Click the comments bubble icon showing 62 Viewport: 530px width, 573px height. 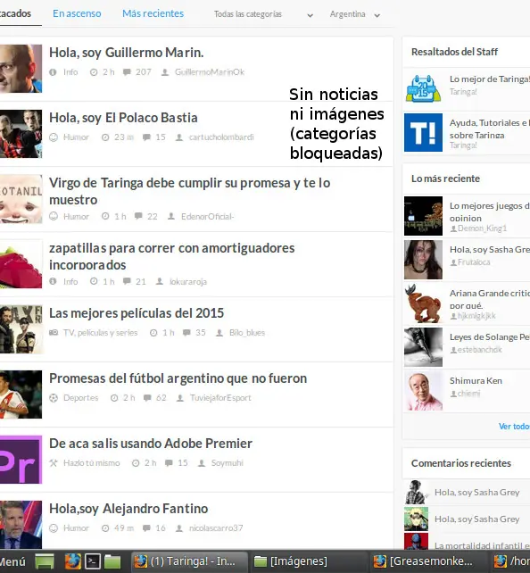147,397
